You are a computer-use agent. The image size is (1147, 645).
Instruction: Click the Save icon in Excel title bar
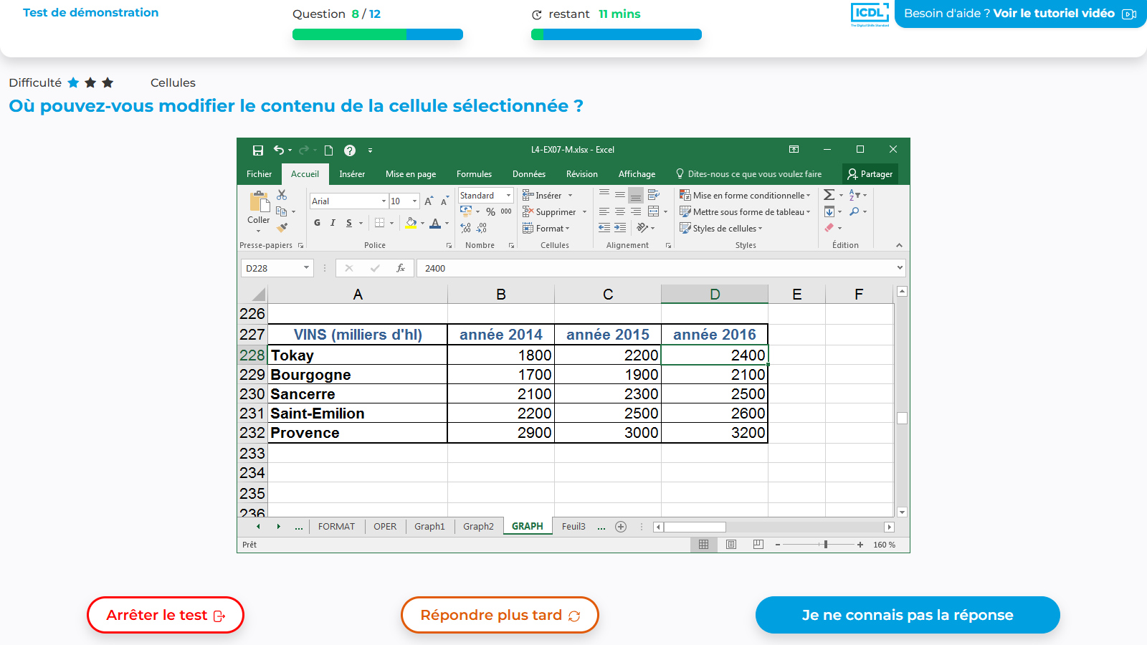tap(258, 150)
